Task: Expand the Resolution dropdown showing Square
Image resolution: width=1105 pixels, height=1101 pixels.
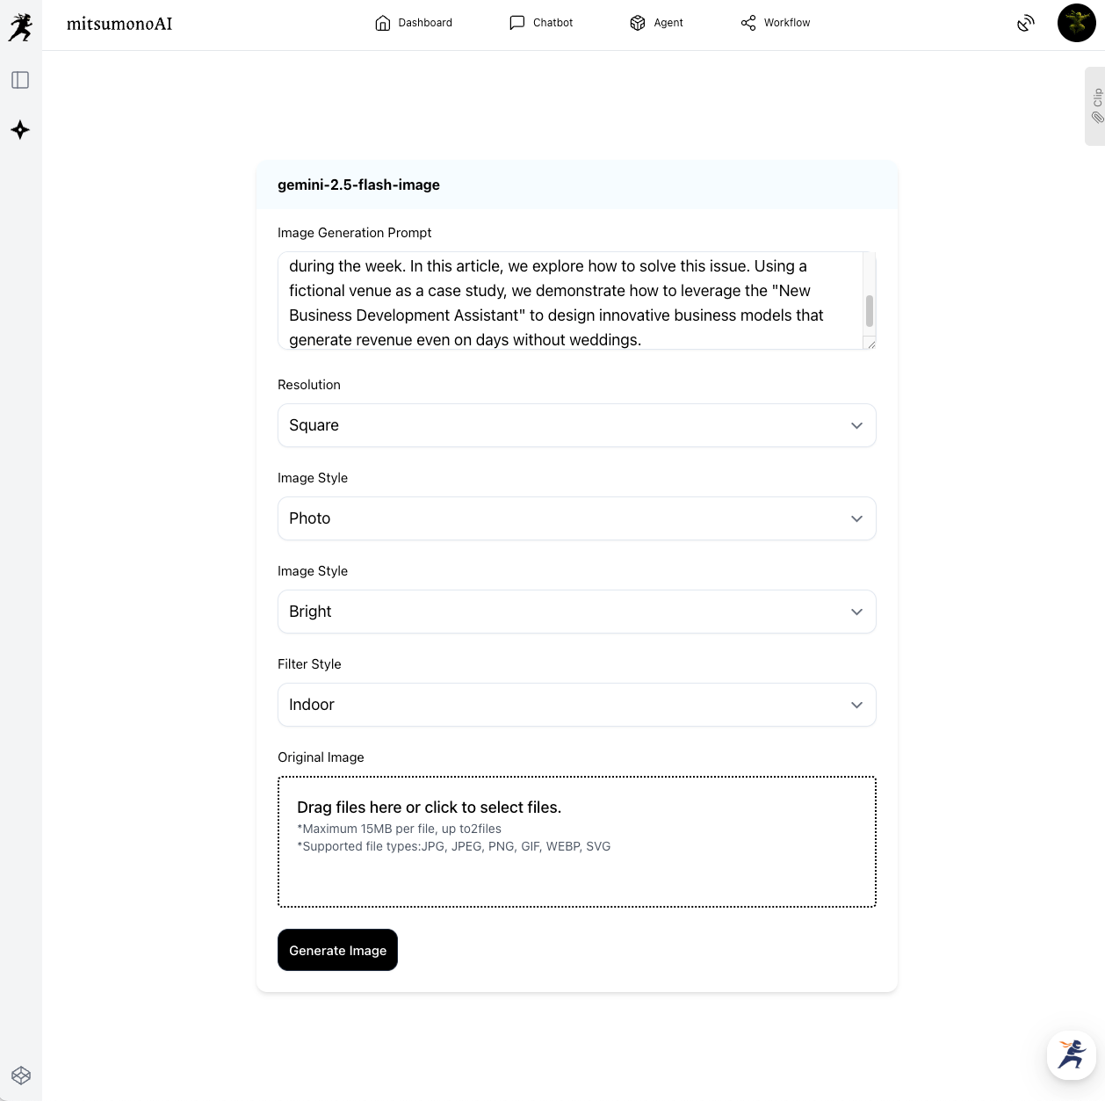Action: tap(576, 425)
